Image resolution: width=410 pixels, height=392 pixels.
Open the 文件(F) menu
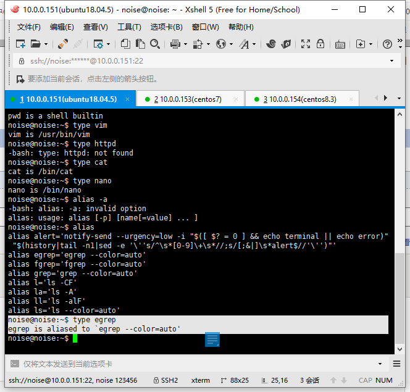coord(29,27)
